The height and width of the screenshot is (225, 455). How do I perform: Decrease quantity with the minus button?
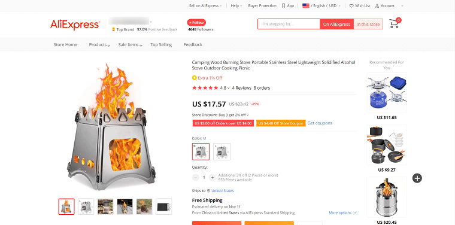tap(196, 178)
